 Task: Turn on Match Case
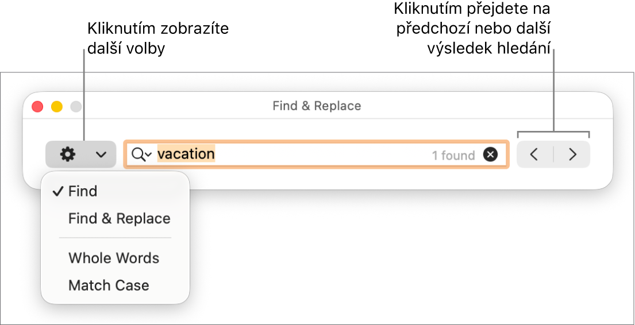click(109, 285)
